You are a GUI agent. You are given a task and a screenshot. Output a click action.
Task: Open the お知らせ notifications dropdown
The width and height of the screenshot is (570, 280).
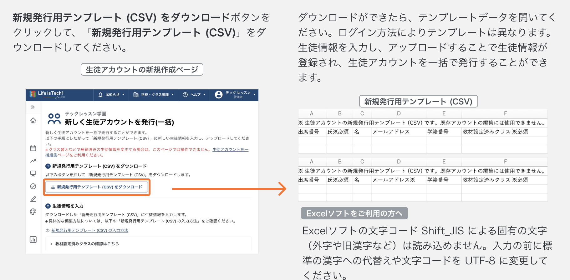[111, 95]
